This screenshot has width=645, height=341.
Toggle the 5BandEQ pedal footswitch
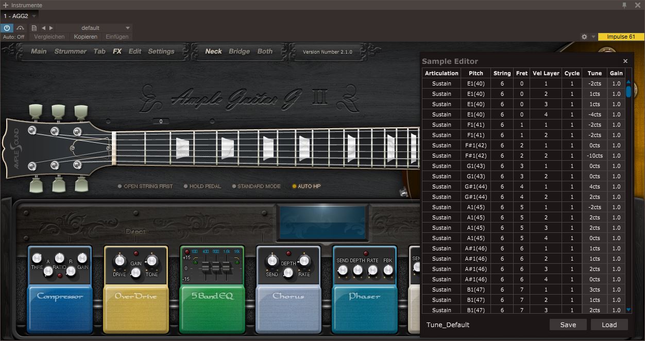(x=212, y=309)
